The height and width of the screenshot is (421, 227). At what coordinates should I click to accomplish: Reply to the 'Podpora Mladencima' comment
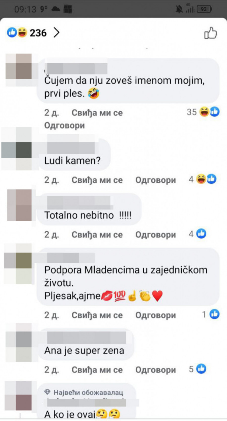pos(156,315)
